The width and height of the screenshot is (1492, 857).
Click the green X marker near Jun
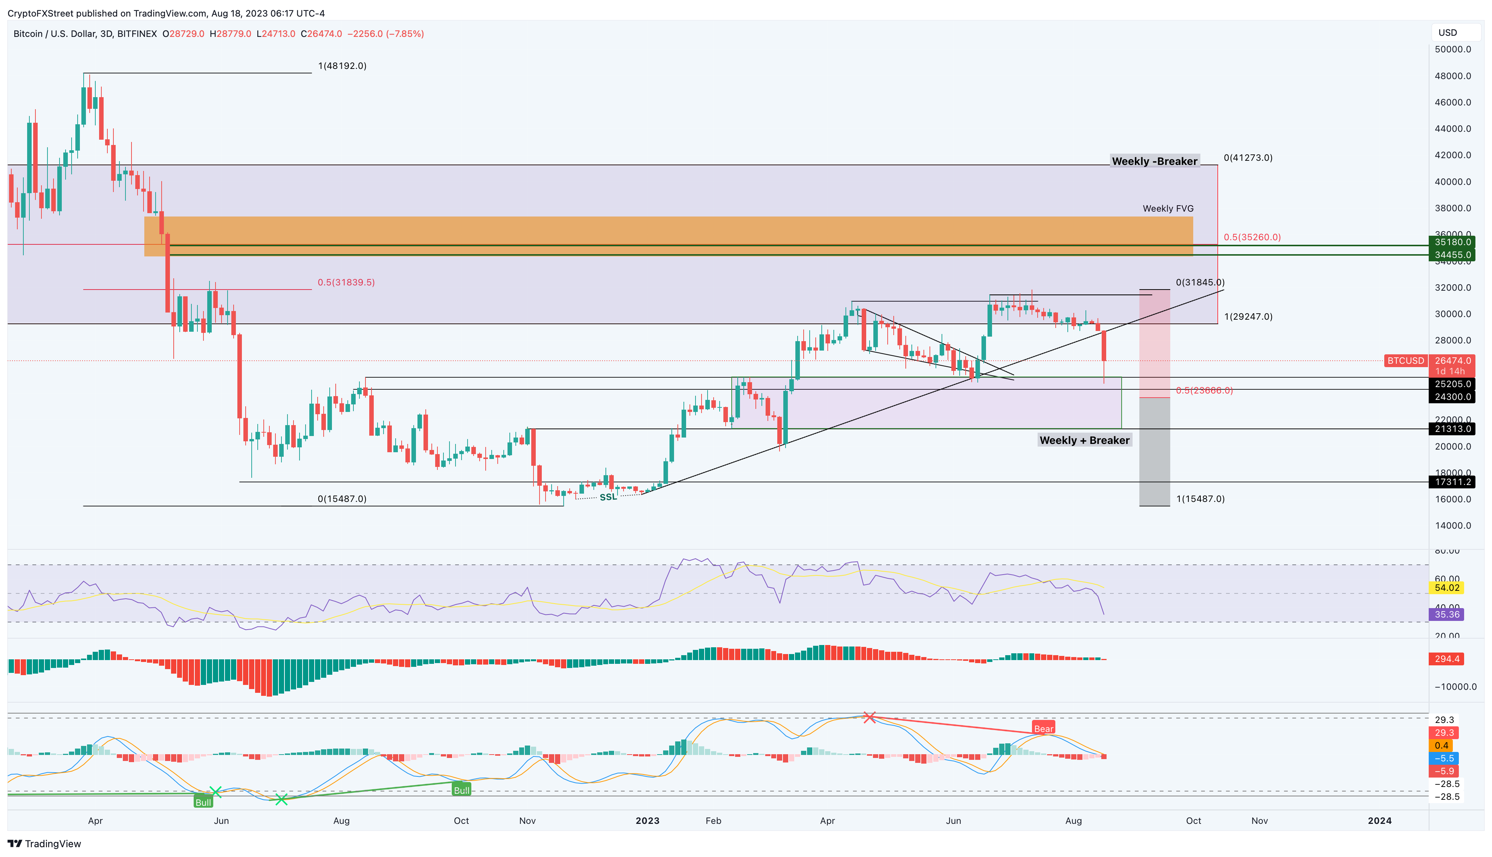coord(216,791)
